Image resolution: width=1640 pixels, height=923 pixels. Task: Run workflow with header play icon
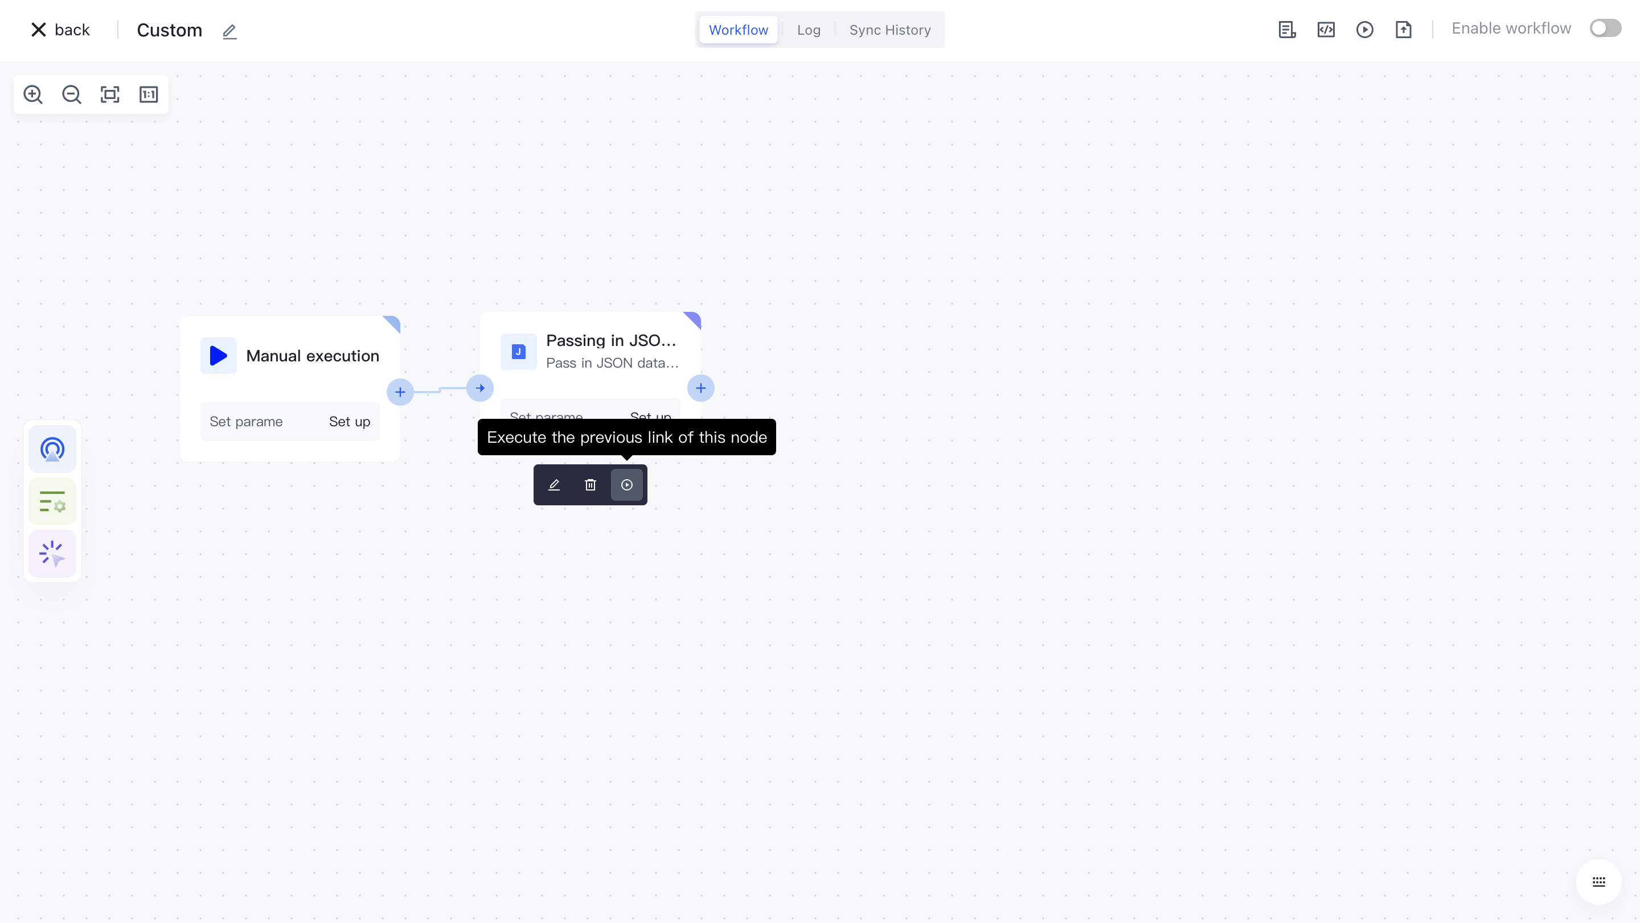[1364, 29]
